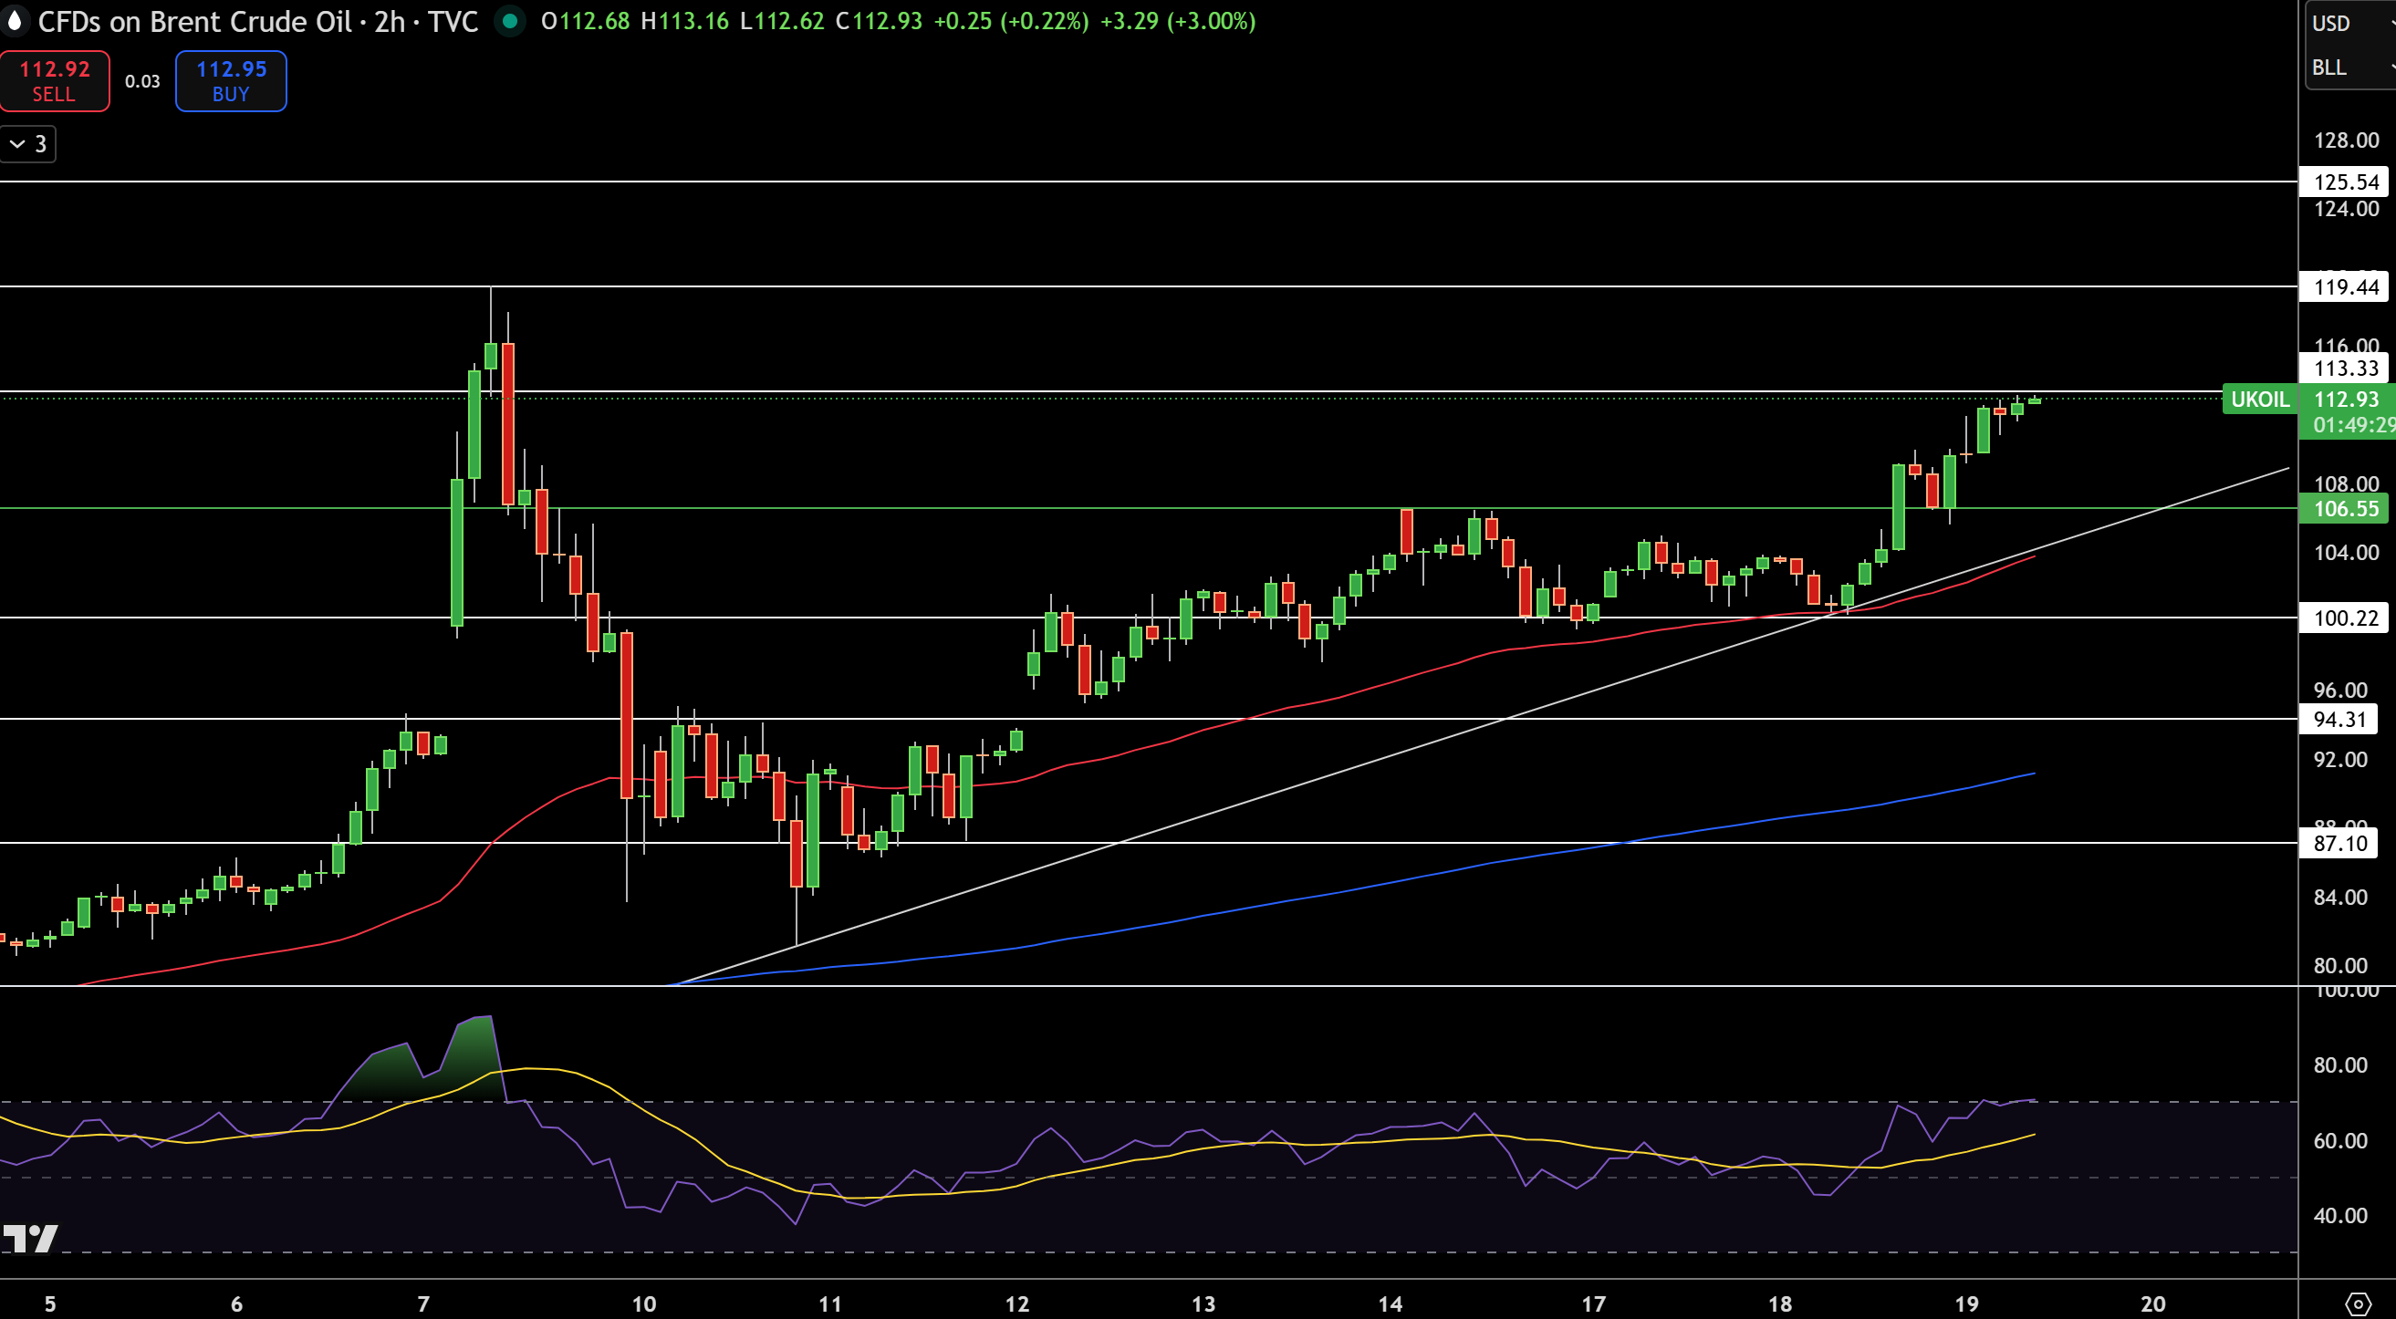
Task: Open the USD currency dropdown
Action: click(x=2349, y=23)
